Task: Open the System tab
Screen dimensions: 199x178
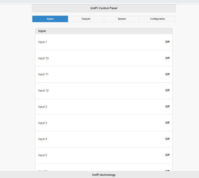Action: tap(122, 19)
